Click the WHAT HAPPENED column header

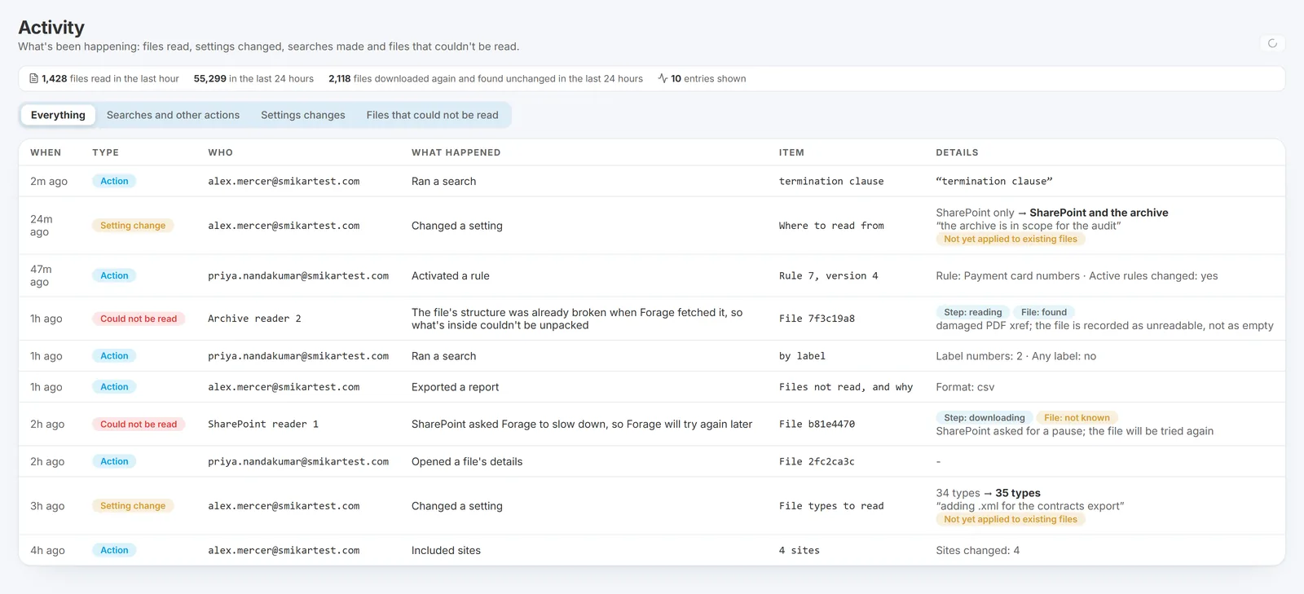pos(456,152)
